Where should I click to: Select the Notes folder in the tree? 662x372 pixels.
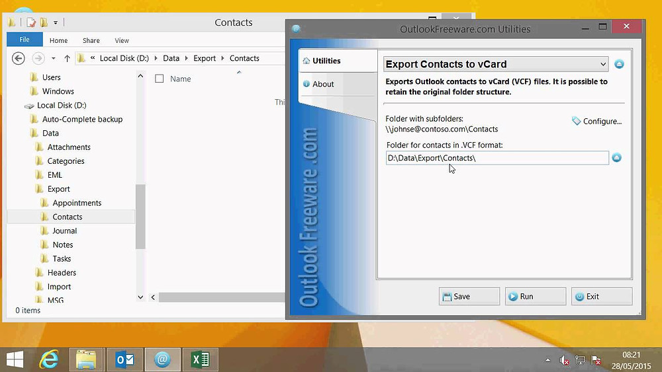click(x=62, y=244)
